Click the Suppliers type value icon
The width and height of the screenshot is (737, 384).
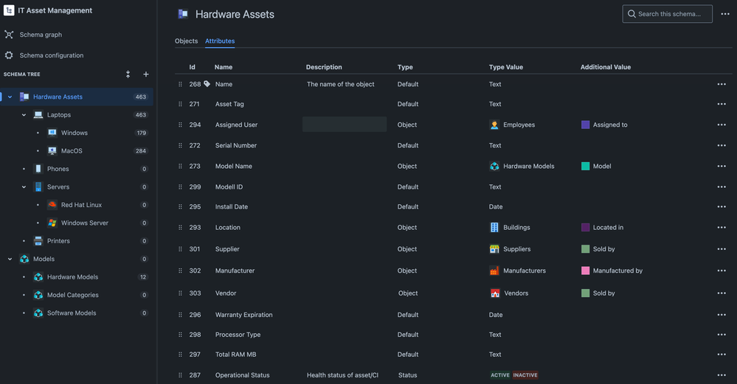click(x=494, y=249)
